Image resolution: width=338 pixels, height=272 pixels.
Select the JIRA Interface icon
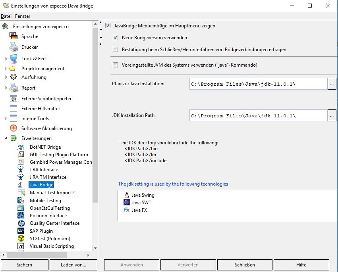(x=21, y=170)
